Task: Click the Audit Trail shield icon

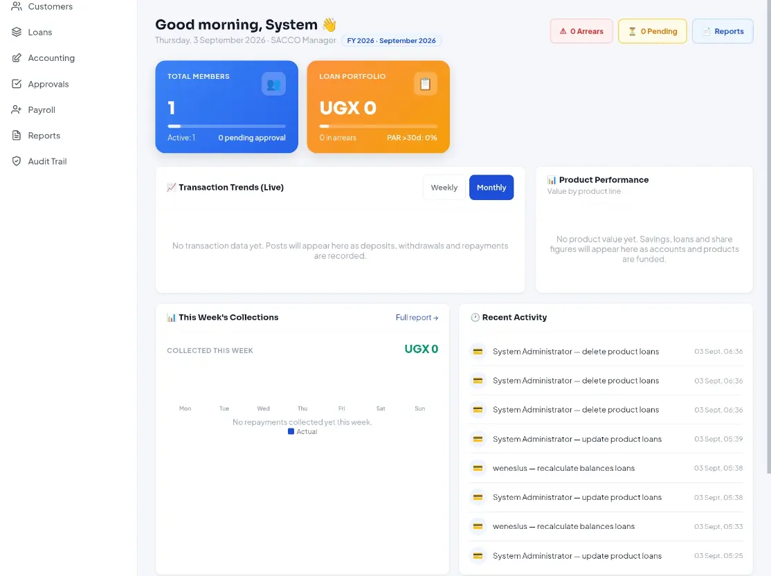Action: (17, 161)
